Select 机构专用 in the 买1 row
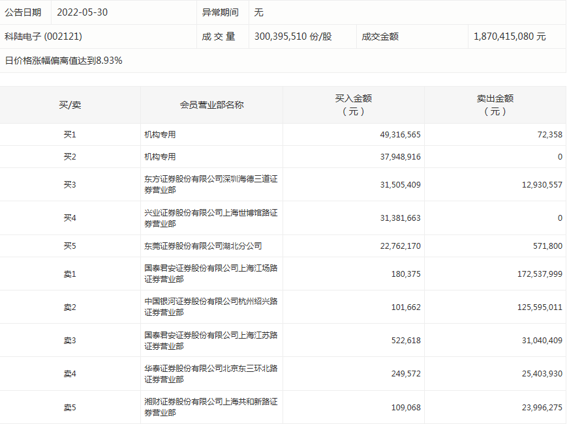Image resolution: width=567 pixels, height=424 pixels. pyautogui.click(x=160, y=135)
